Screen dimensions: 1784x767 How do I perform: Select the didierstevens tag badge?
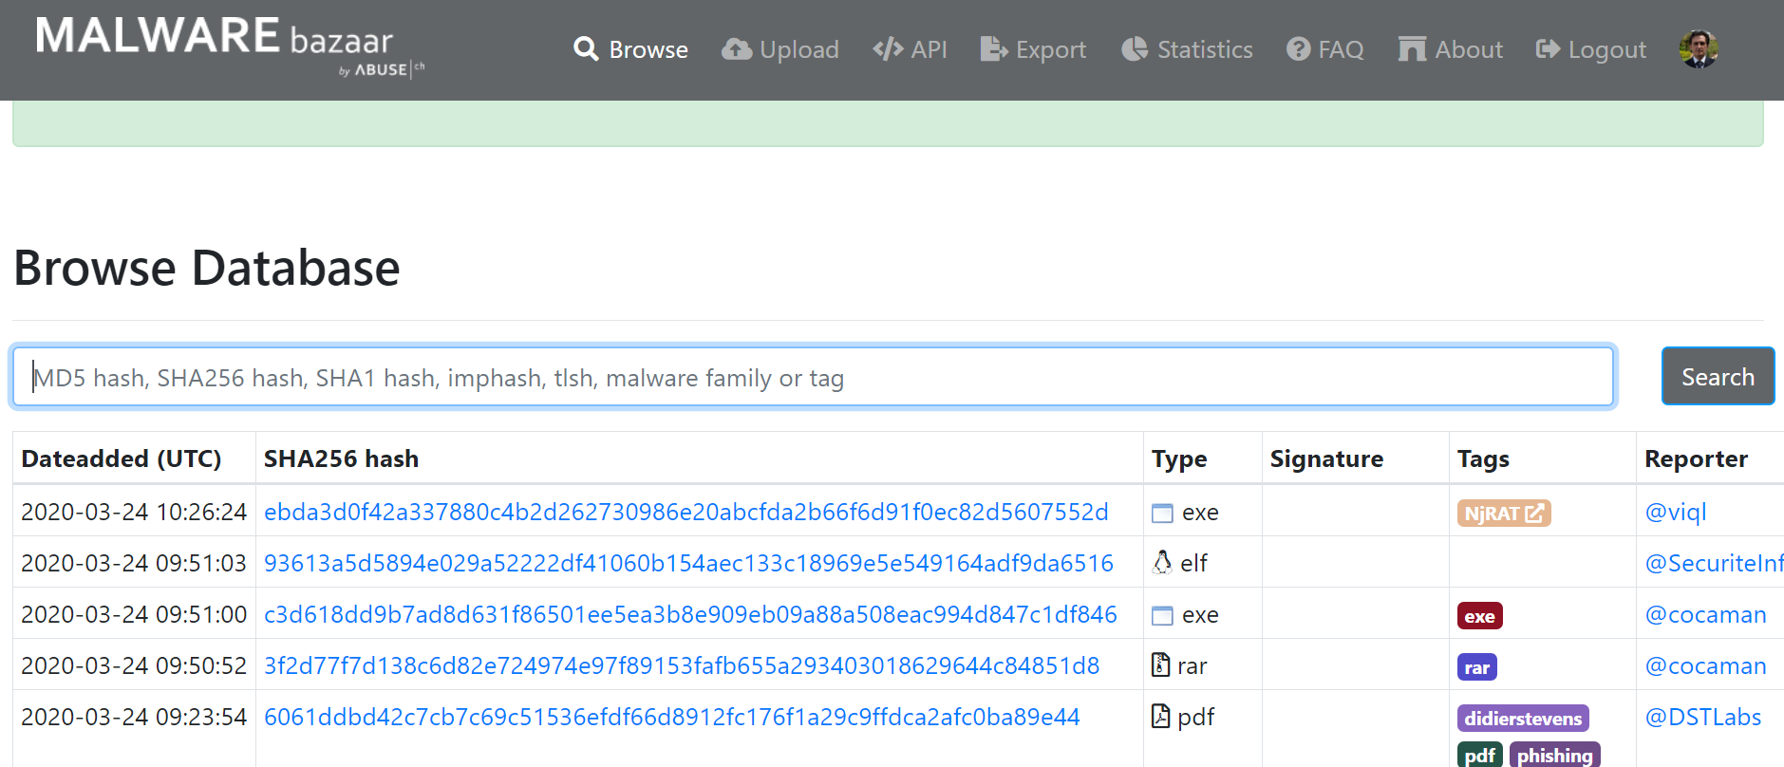[x=1522, y=719]
